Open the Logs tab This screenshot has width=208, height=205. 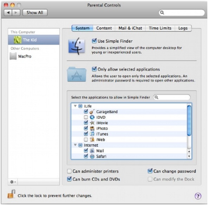(183, 28)
